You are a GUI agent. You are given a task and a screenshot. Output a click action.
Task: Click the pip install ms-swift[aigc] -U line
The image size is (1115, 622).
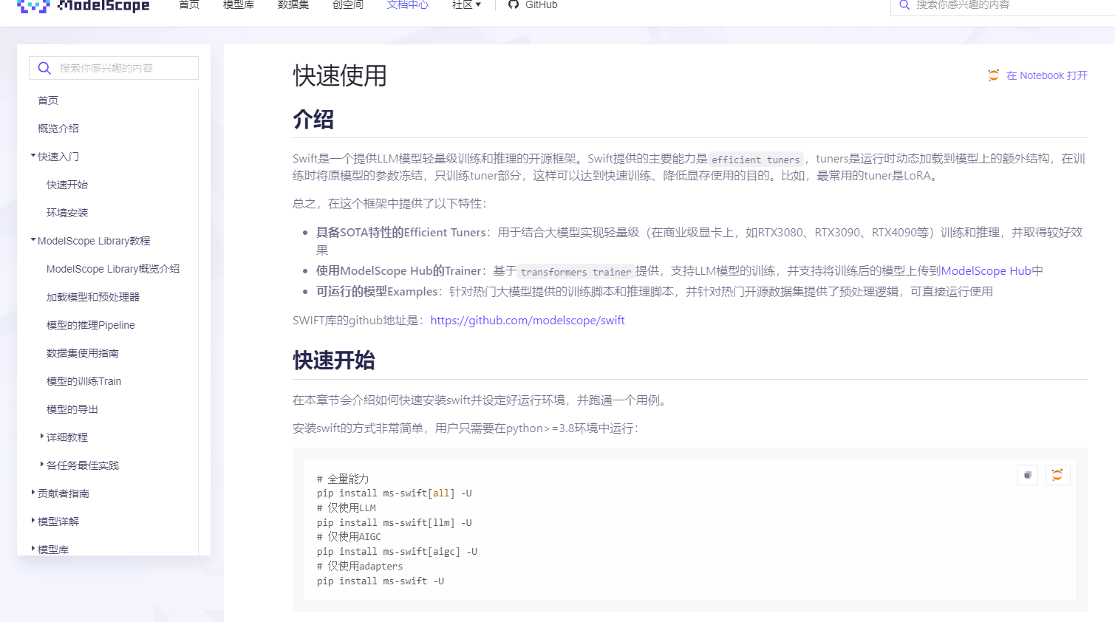click(x=398, y=552)
